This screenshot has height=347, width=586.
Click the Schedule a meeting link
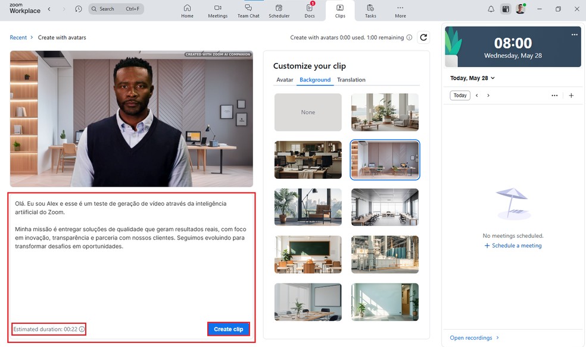click(x=513, y=245)
